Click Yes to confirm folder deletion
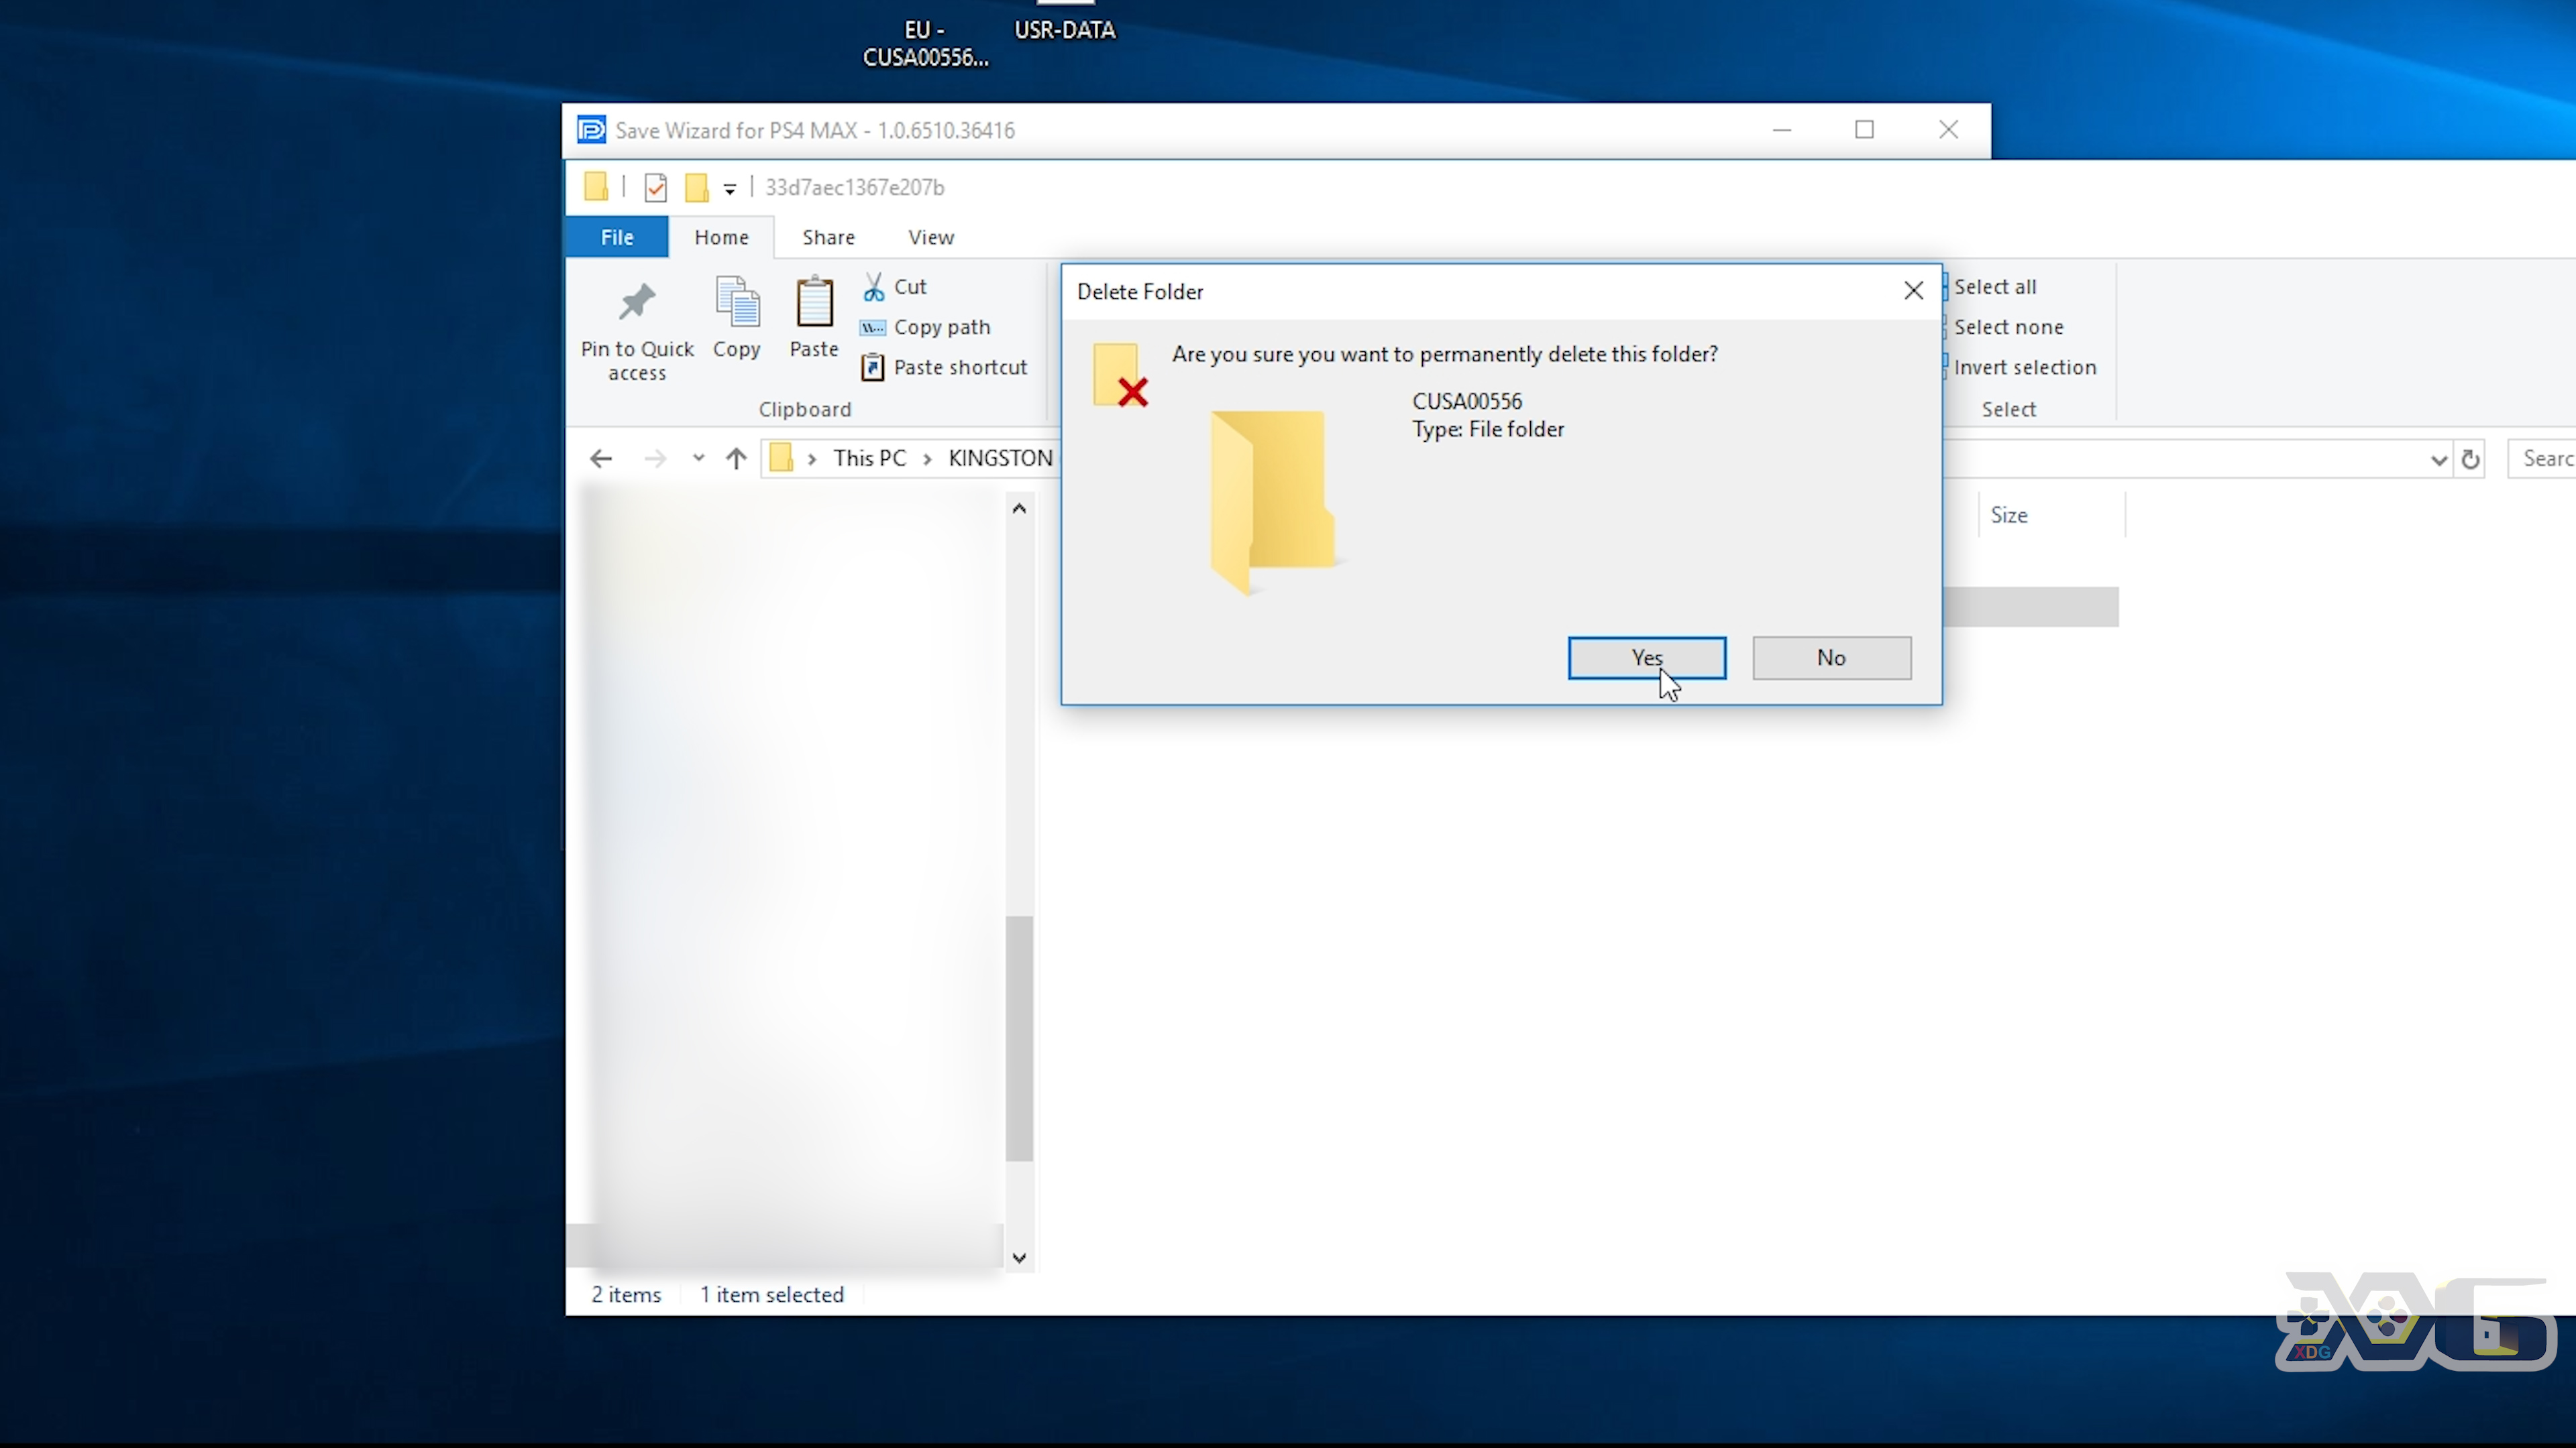This screenshot has height=1448, width=2576. point(1646,656)
